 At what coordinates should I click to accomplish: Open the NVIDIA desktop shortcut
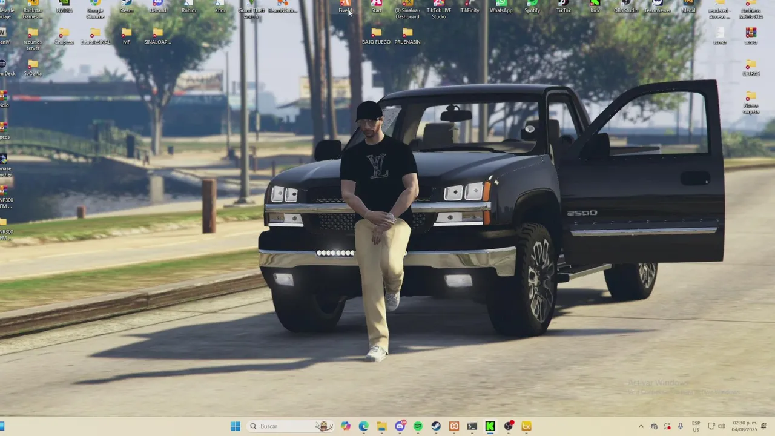64,7
